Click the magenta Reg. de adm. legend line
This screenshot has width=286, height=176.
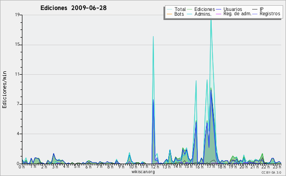point(218,14)
